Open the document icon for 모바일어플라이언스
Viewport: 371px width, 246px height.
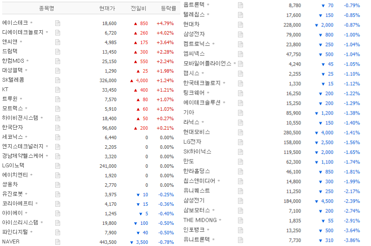240,64
